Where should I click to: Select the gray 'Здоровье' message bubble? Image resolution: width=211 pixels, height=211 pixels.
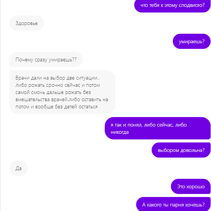tap(26, 23)
